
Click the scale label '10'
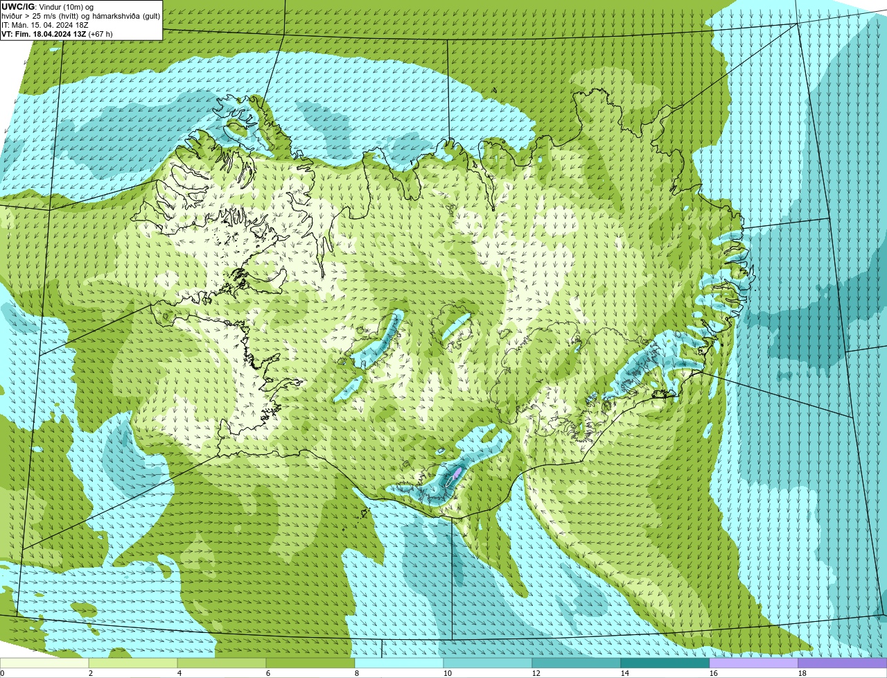pos(448,673)
